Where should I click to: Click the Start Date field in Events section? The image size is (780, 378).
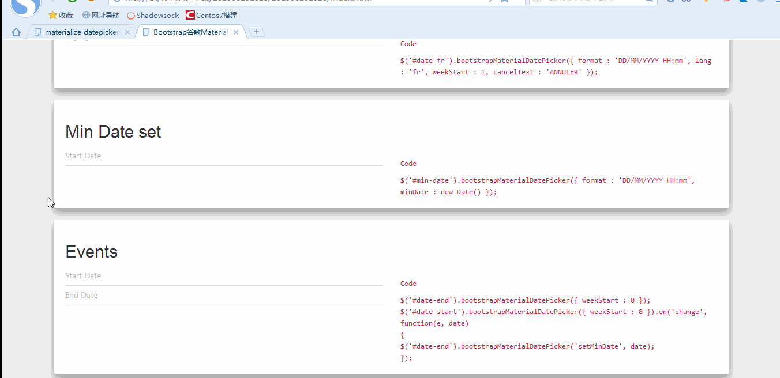click(224, 276)
